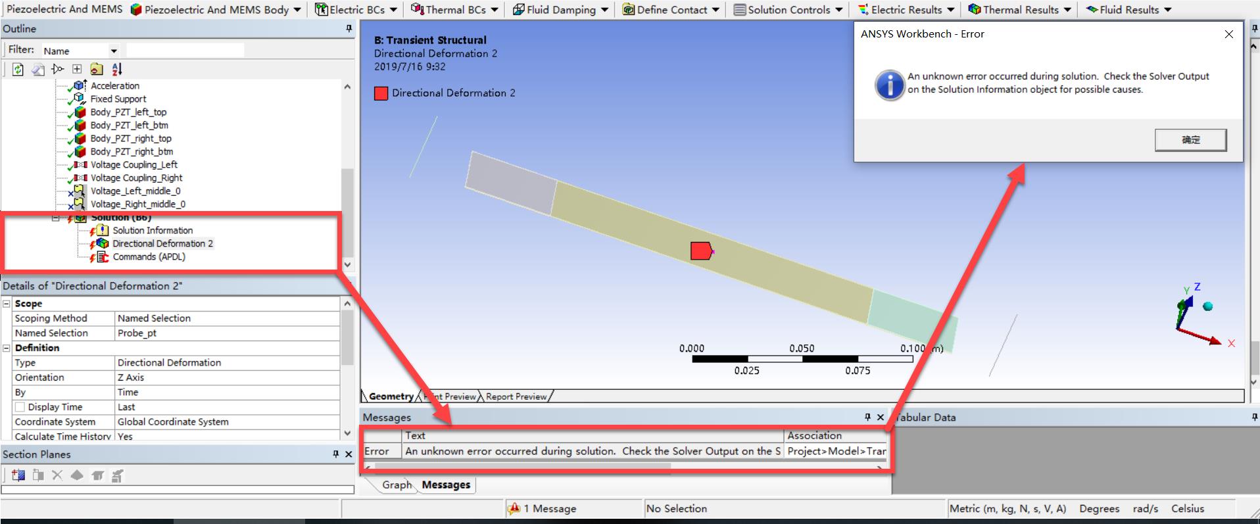The width and height of the screenshot is (1260, 524).
Task: Click the 确定 button in error dialog
Action: click(x=1190, y=139)
